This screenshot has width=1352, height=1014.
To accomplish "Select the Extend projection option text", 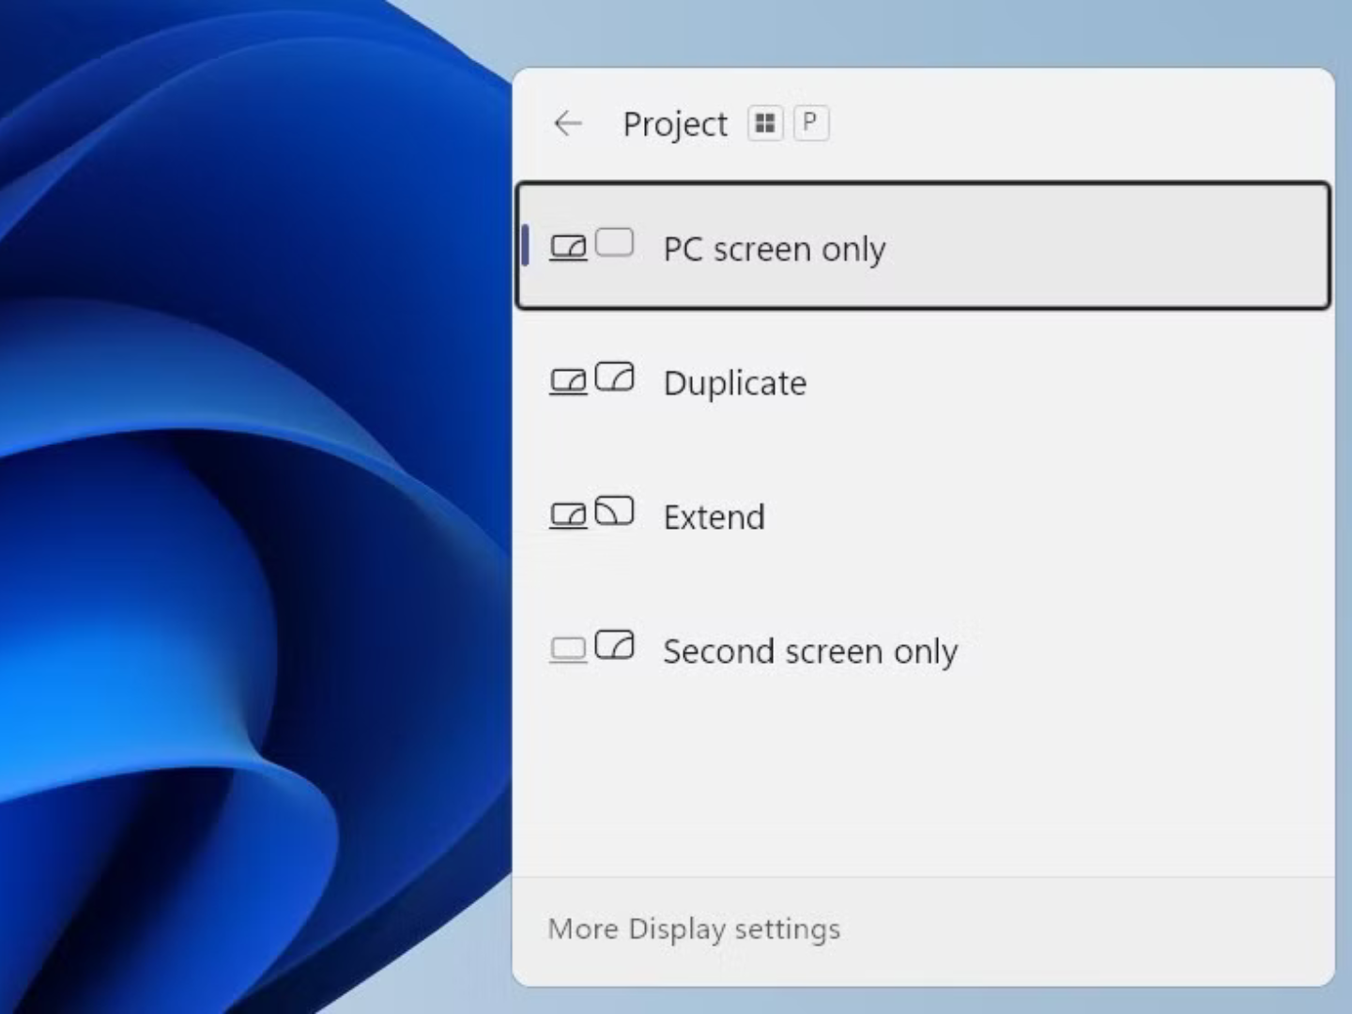I will 714,517.
